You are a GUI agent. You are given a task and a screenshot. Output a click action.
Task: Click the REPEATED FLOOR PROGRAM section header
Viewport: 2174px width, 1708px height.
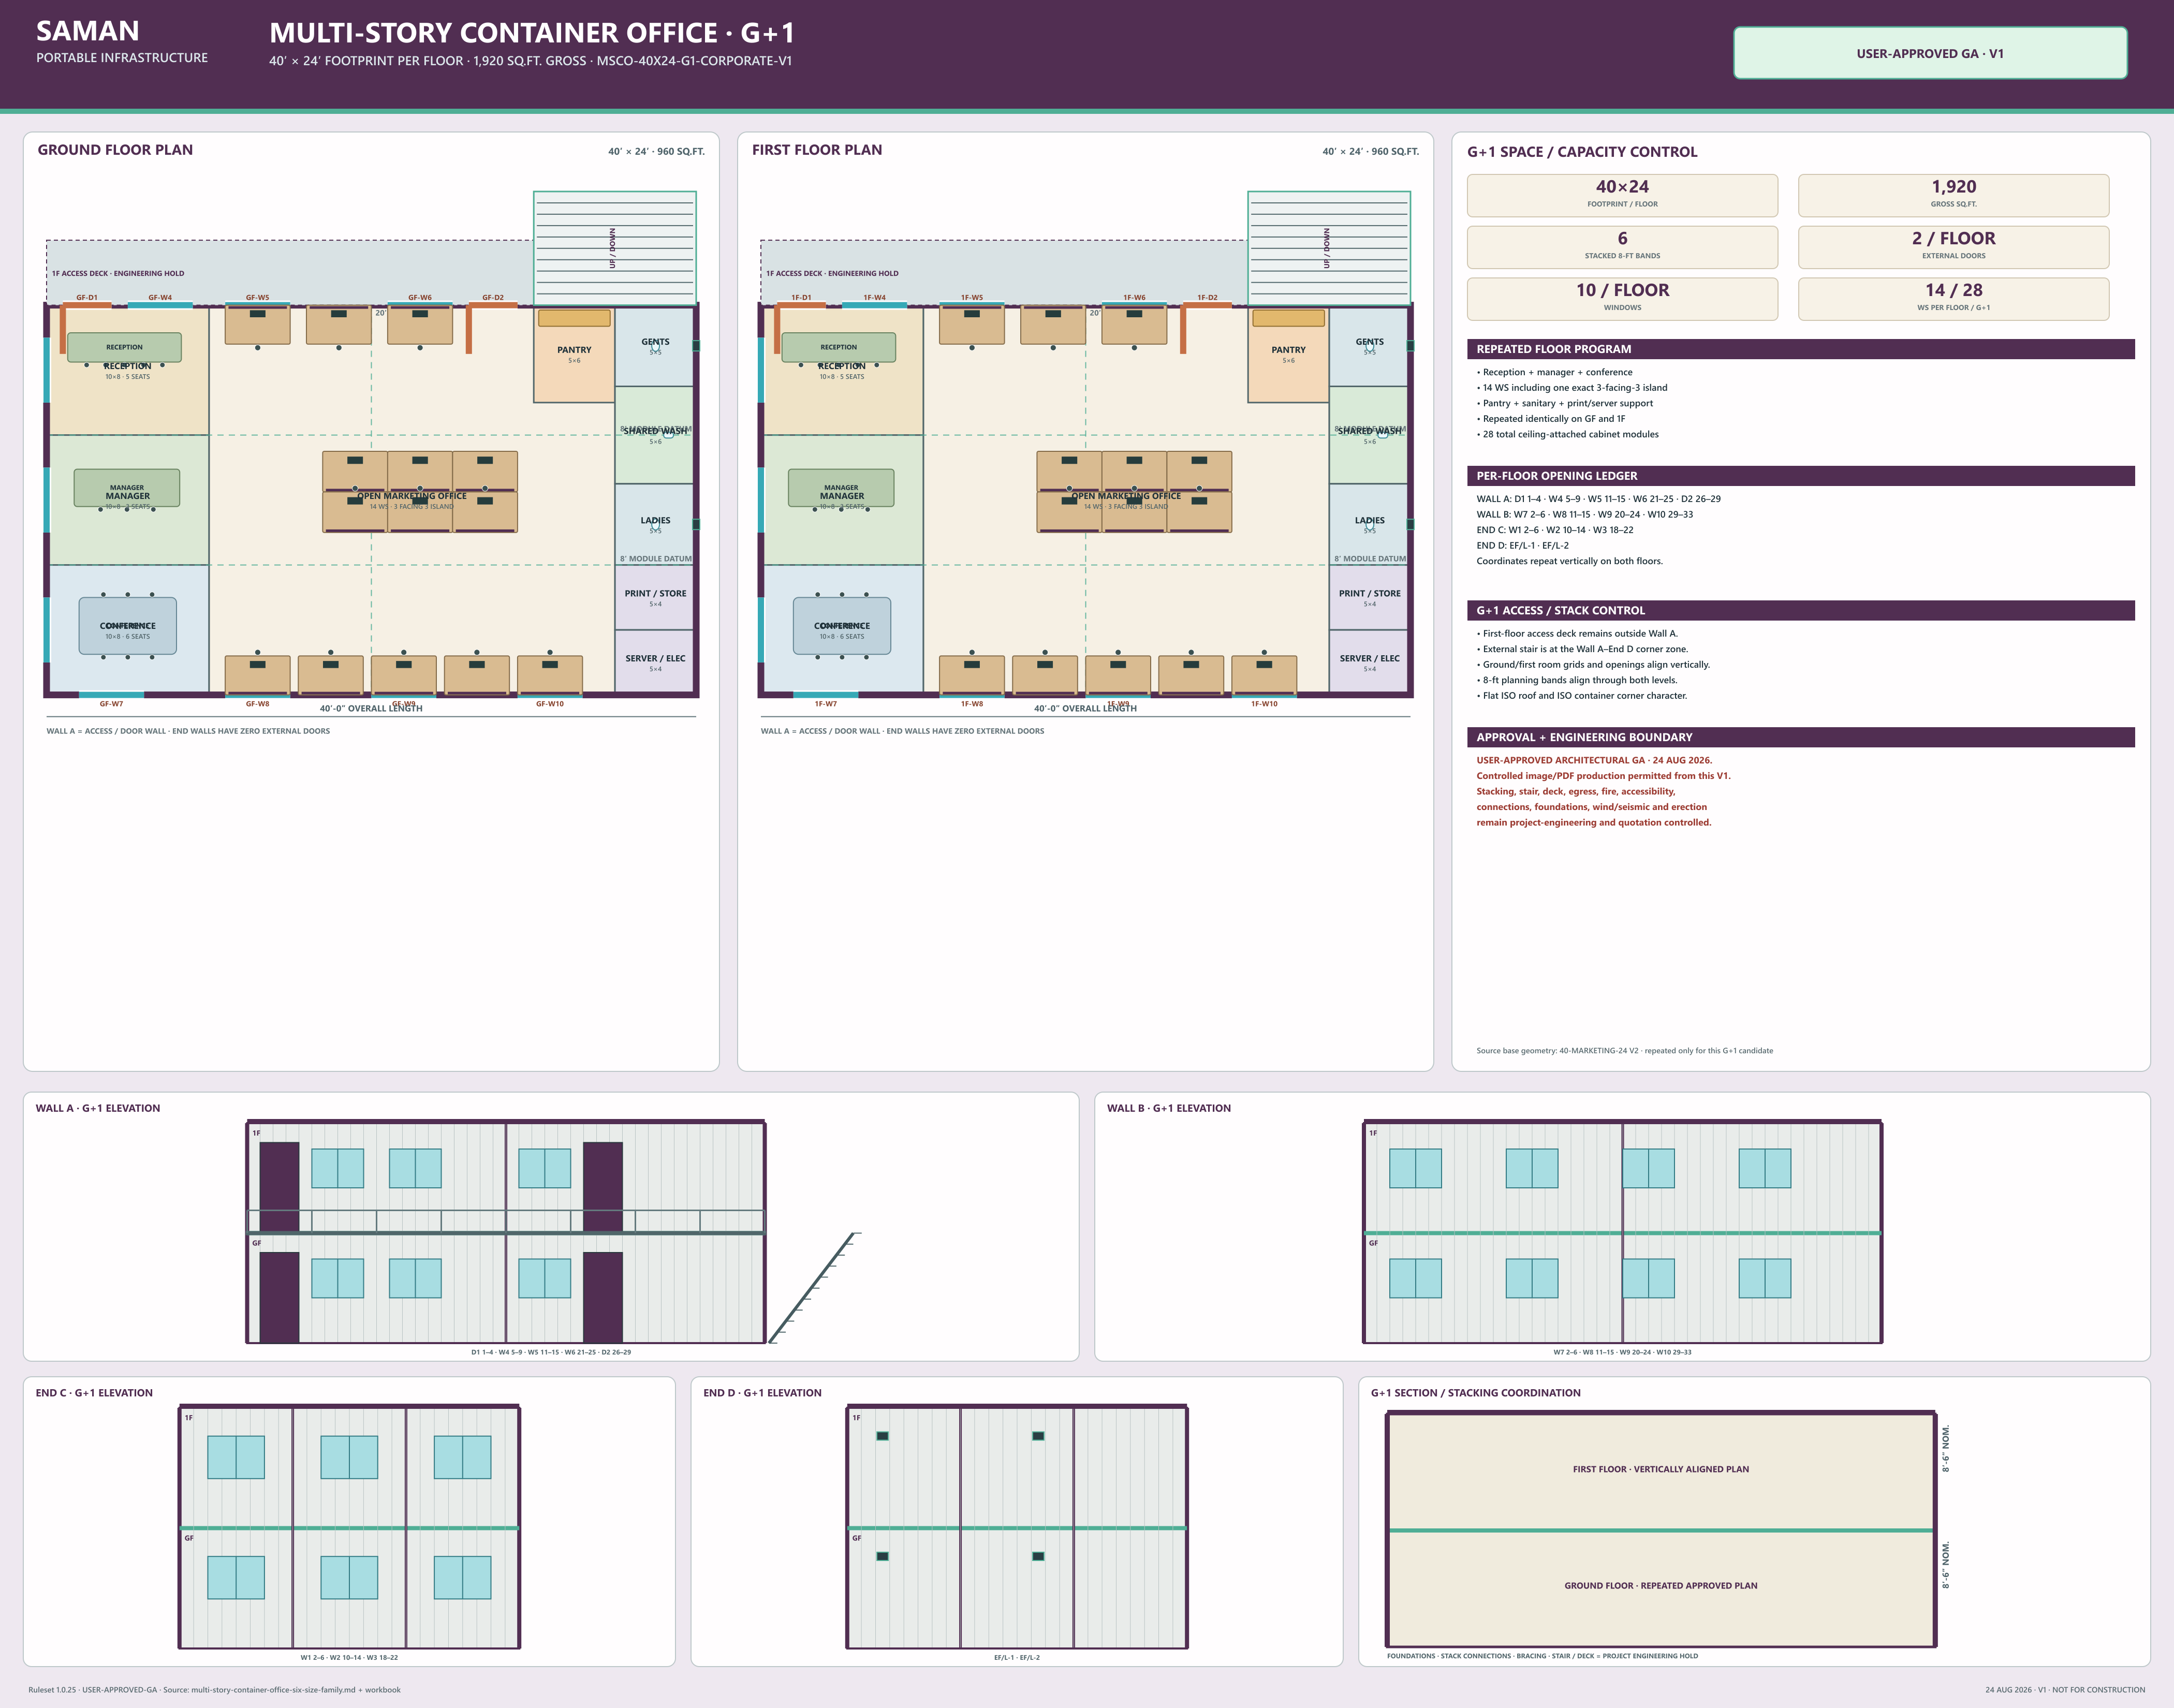click(x=1800, y=349)
